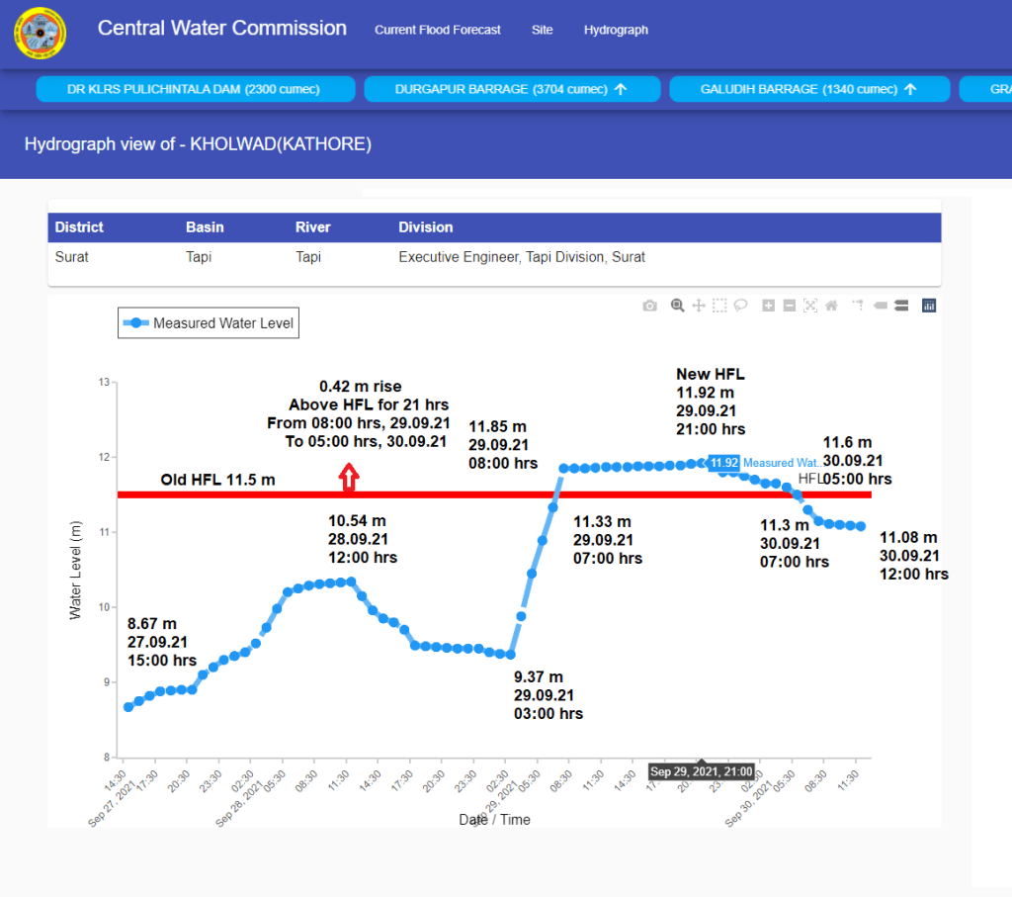This screenshot has height=897, width=1012.
Task: Toggle Measured Water Level legend entry
Action: 208,322
